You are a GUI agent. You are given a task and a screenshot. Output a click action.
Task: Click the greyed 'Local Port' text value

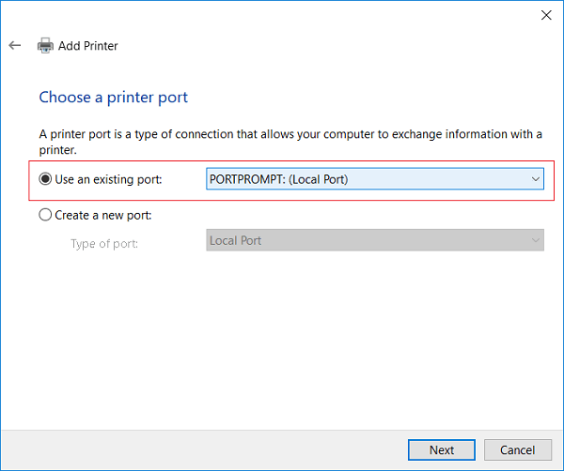(236, 240)
